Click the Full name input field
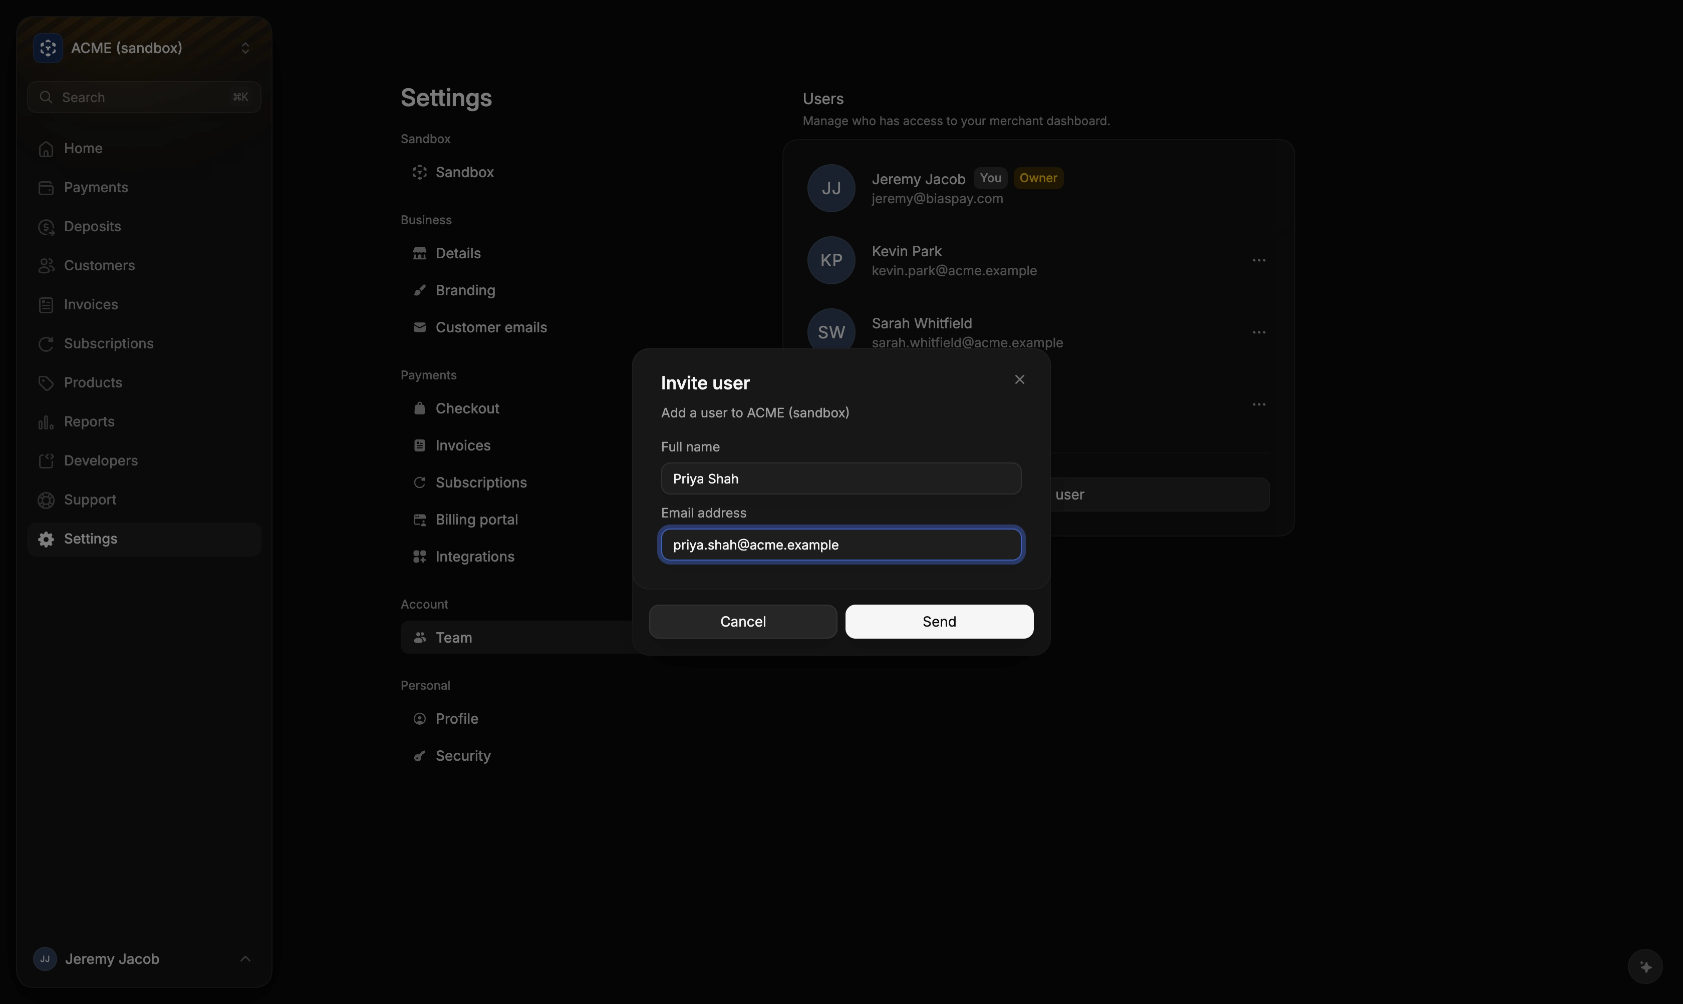The width and height of the screenshot is (1683, 1004). (841, 479)
